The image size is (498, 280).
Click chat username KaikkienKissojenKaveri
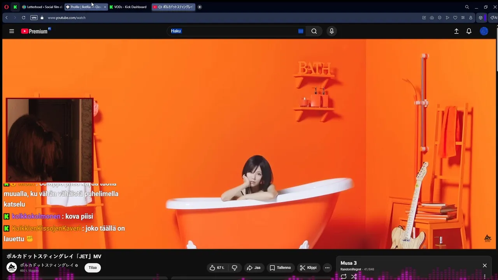coord(46,228)
